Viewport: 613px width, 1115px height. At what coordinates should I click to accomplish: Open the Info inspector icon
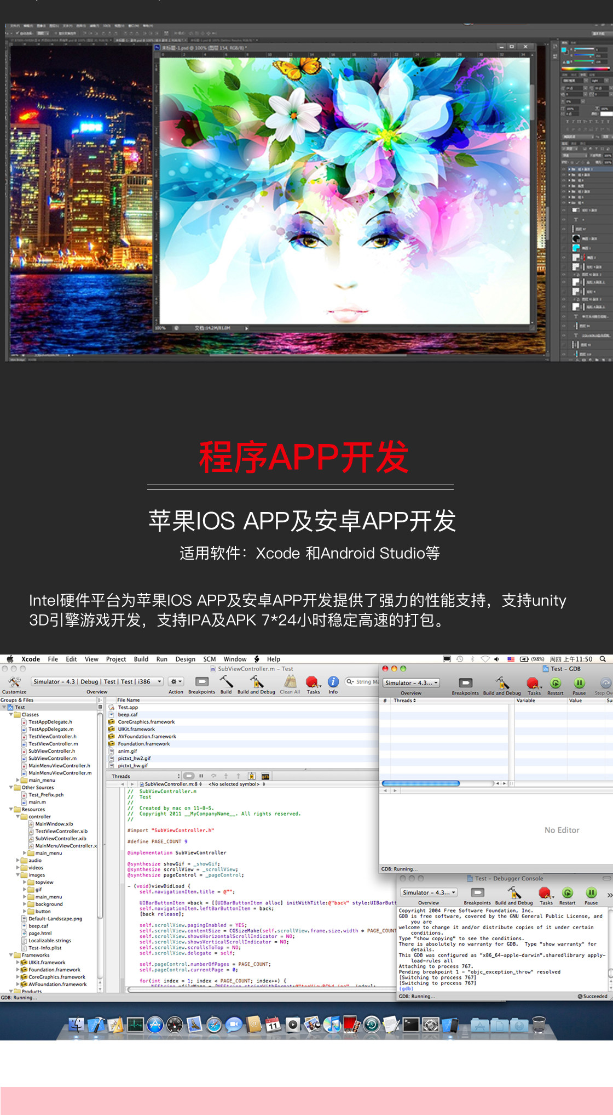(x=333, y=681)
